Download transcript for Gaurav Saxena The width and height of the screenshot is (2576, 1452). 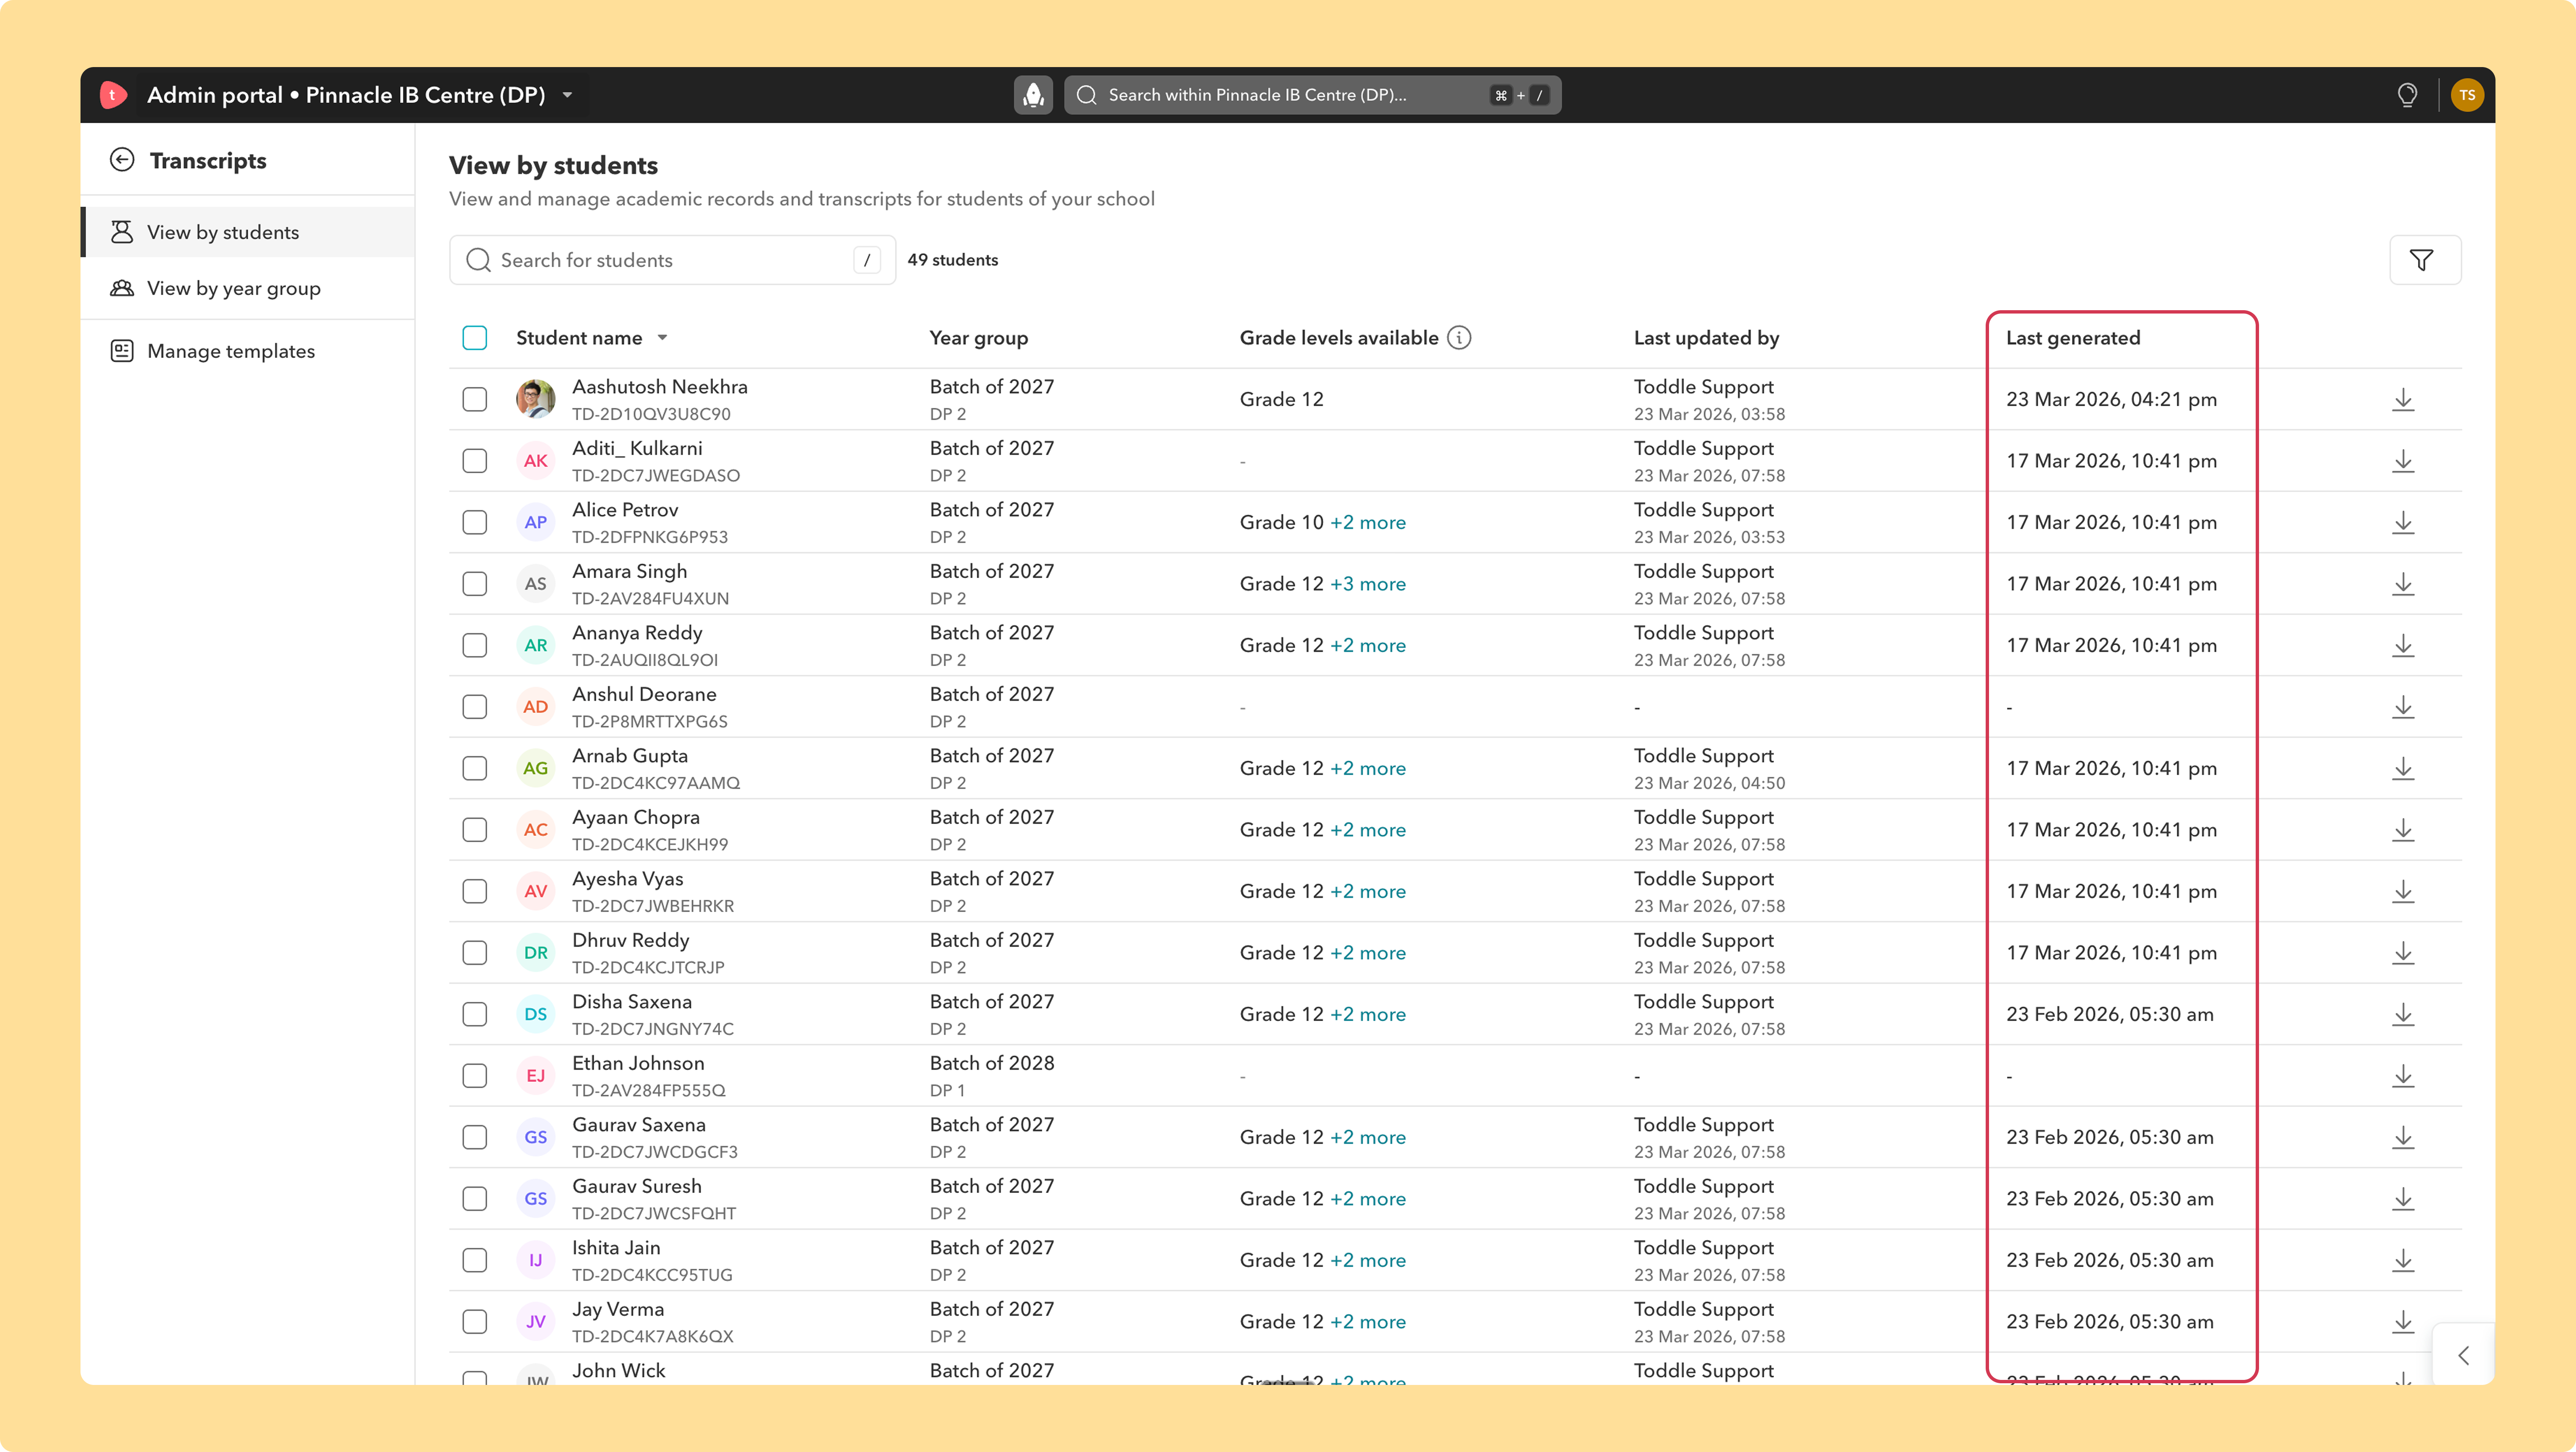tap(2403, 1137)
